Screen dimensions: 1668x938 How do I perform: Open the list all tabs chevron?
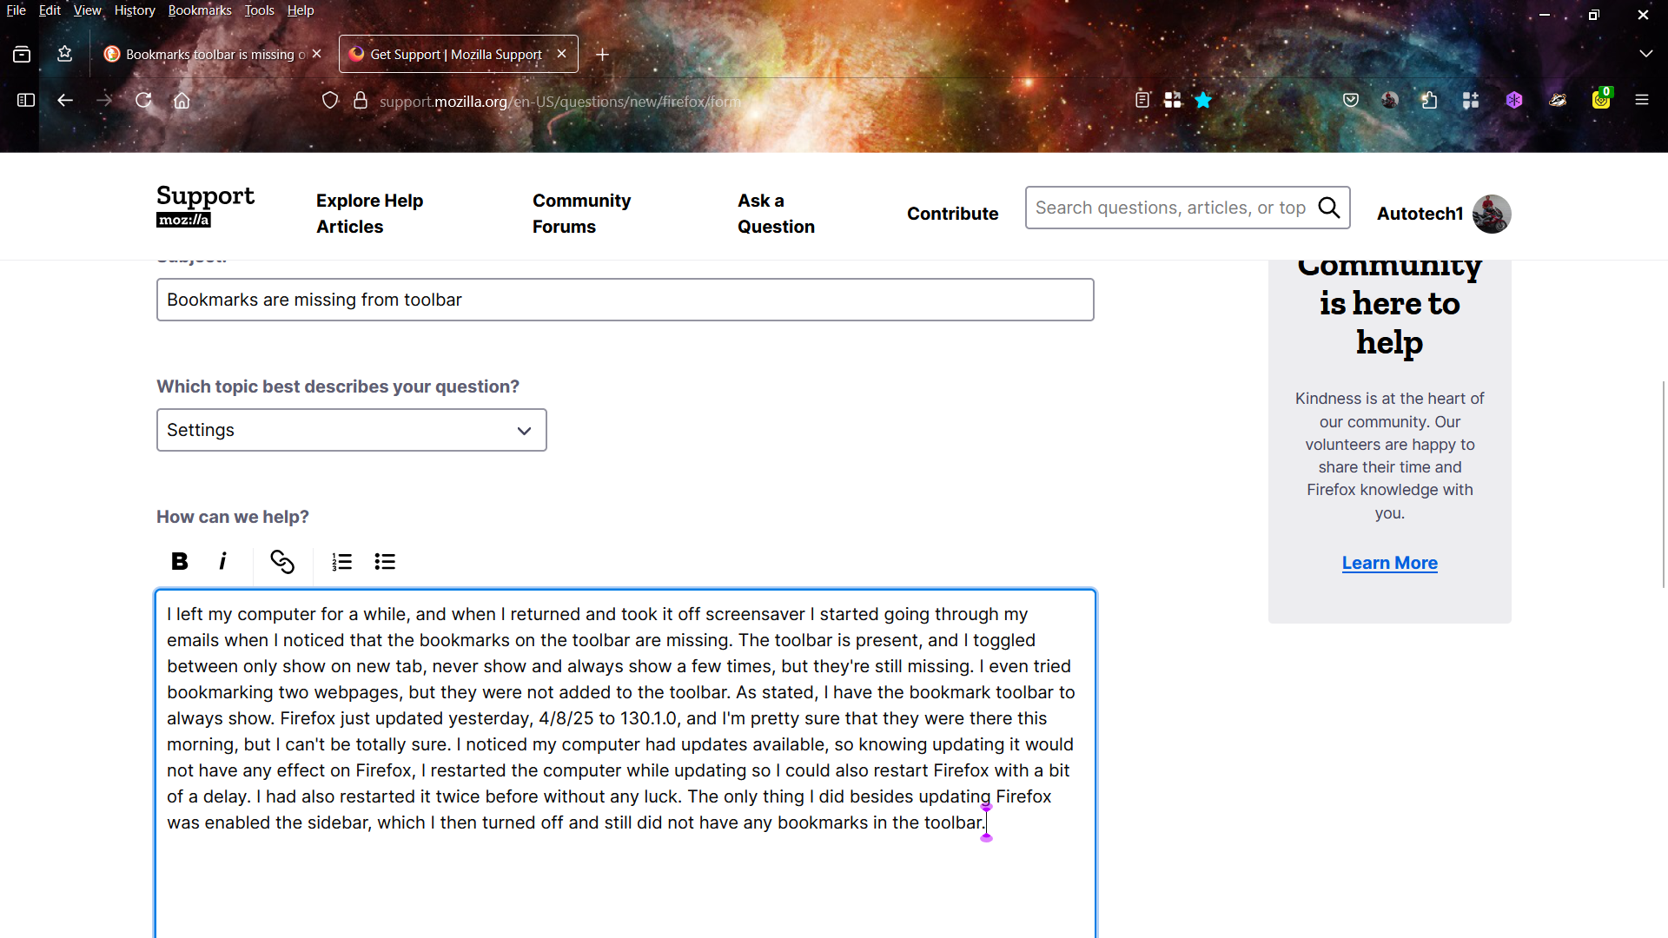[1646, 54]
